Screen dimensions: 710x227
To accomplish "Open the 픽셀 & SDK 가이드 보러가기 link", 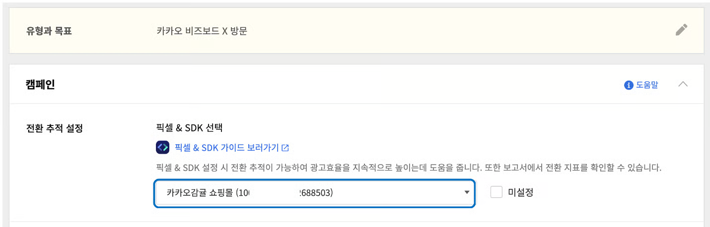I will (227, 148).
